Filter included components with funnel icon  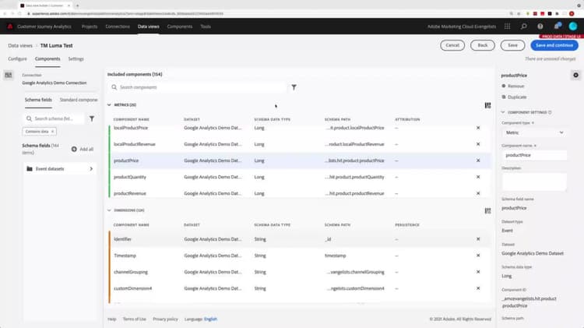point(294,87)
